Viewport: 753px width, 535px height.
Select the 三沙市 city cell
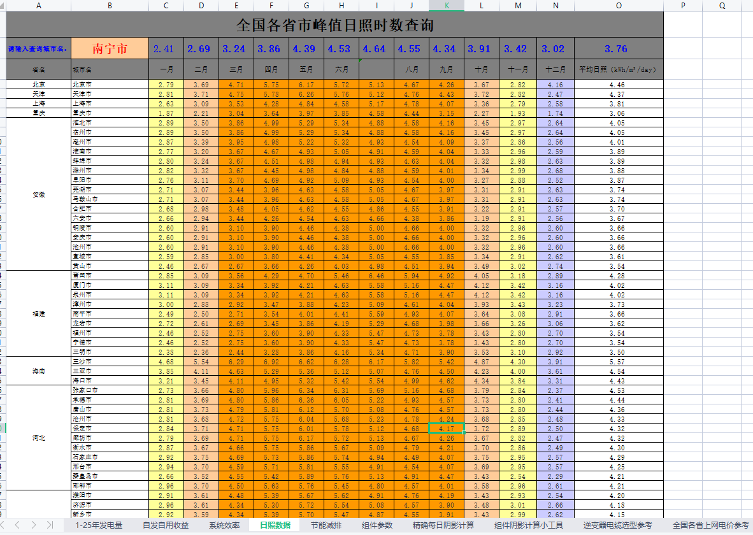click(x=110, y=362)
